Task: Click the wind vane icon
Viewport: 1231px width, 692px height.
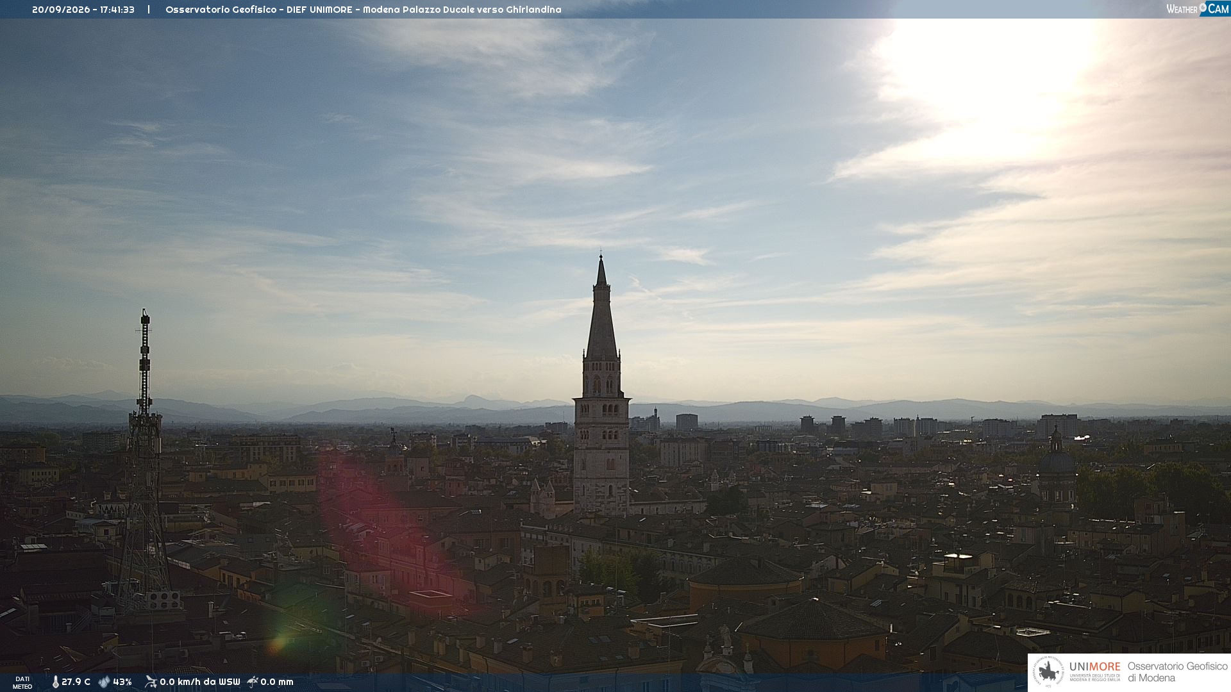Action: click(151, 682)
